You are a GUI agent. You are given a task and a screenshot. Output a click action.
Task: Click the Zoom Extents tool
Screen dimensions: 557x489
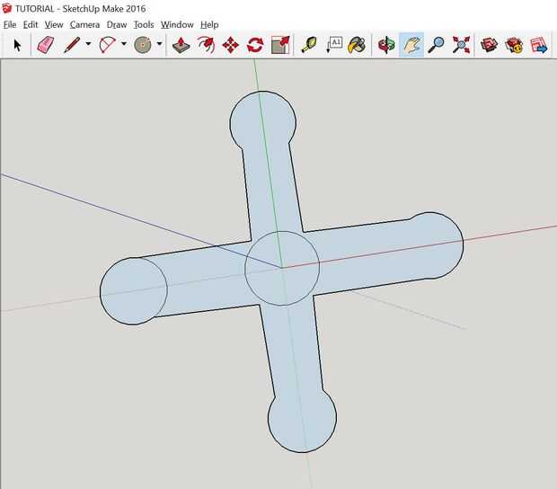pos(461,45)
